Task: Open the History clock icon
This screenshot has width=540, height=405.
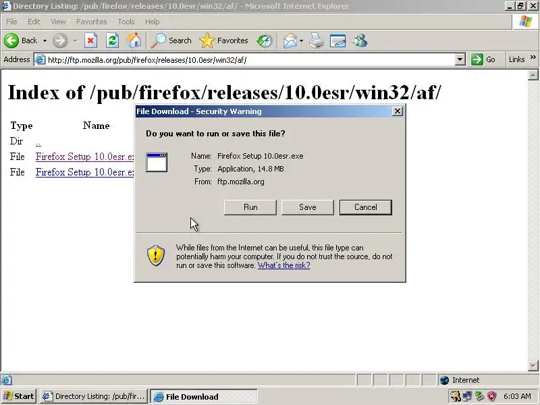Action: tap(265, 40)
